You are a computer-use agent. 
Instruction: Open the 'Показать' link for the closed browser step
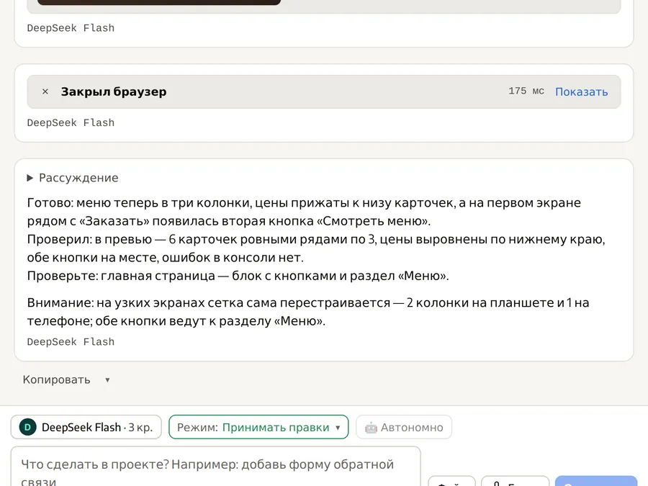point(581,91)
